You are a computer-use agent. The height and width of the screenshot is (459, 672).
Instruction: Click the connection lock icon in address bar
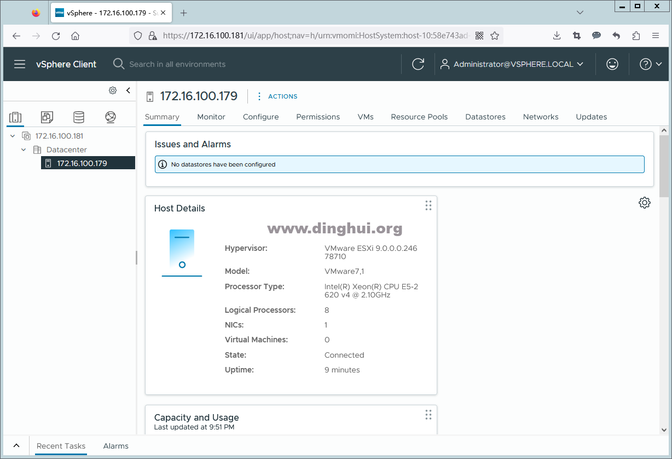[x=152, y=36]
